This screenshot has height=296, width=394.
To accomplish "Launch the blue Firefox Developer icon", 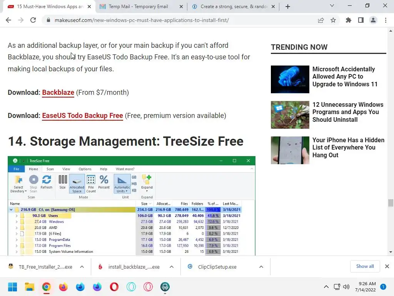I will 80,287.
